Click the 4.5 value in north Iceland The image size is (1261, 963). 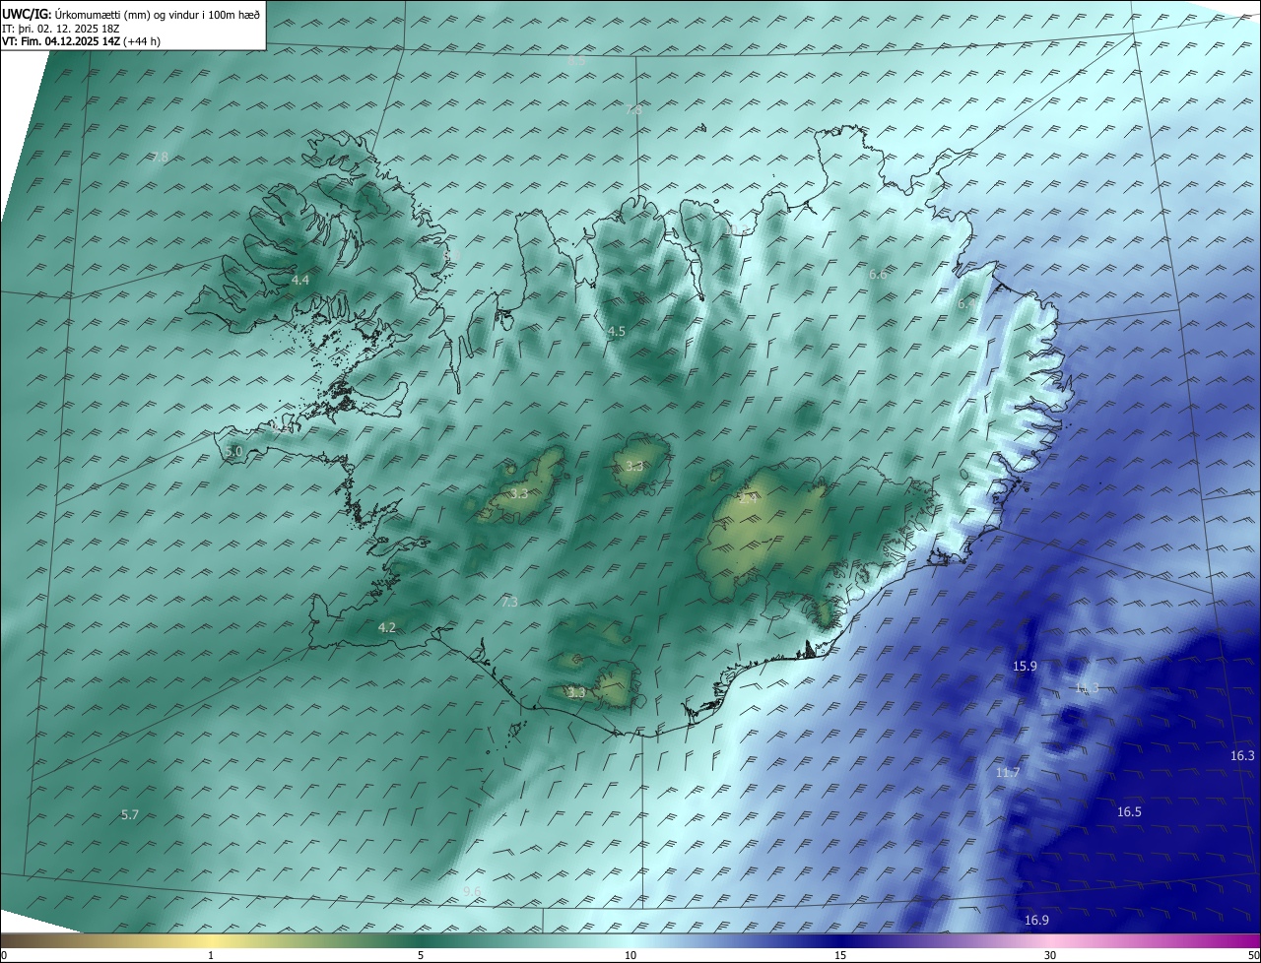click(x=617, y=332)
